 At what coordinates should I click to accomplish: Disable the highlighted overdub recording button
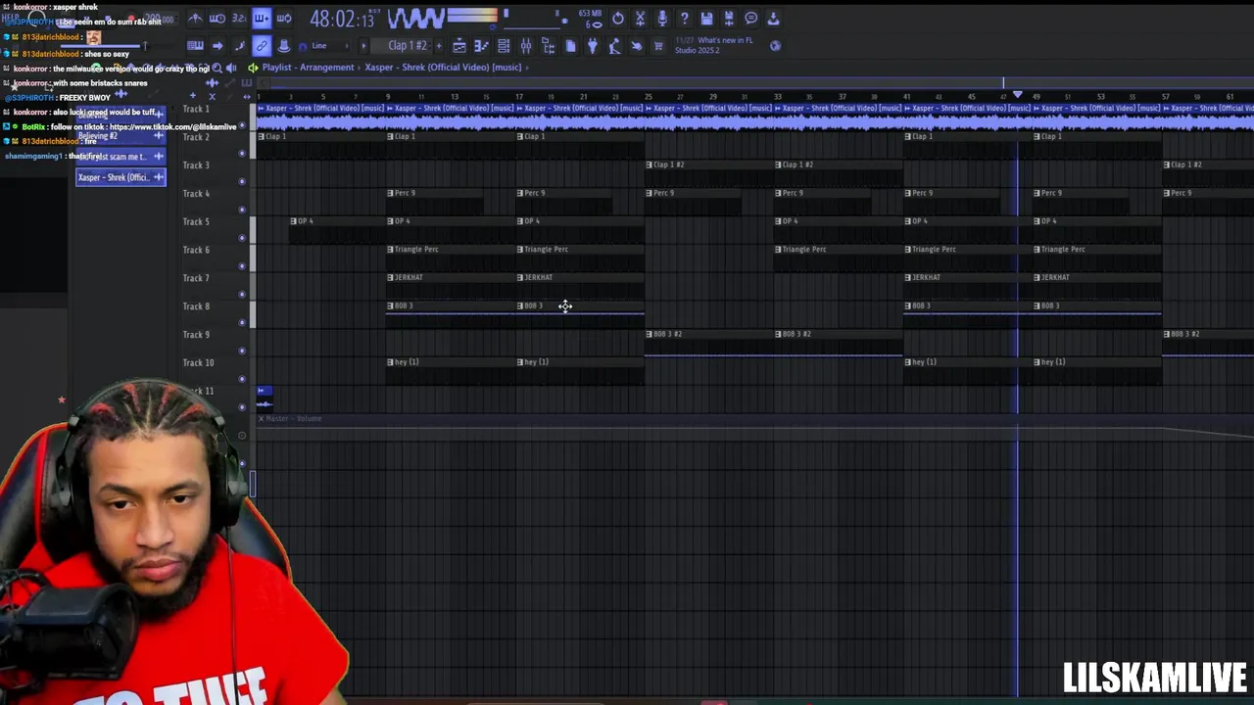pos(262,19)
